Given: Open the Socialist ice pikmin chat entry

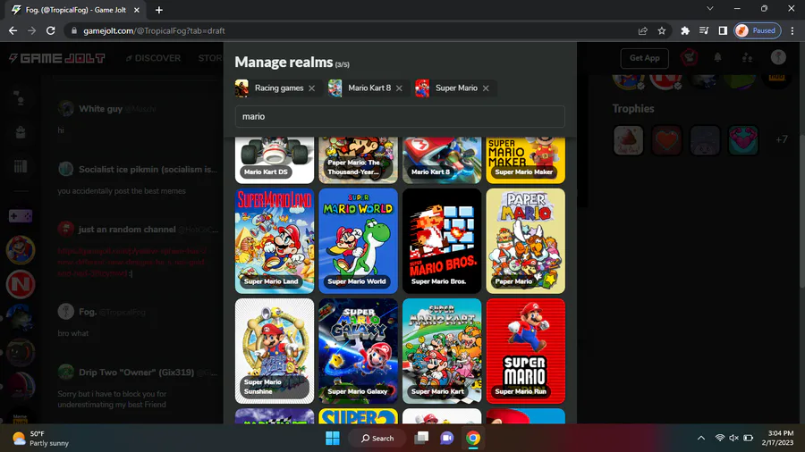Looking at the screenshot, I should point(139,180).
